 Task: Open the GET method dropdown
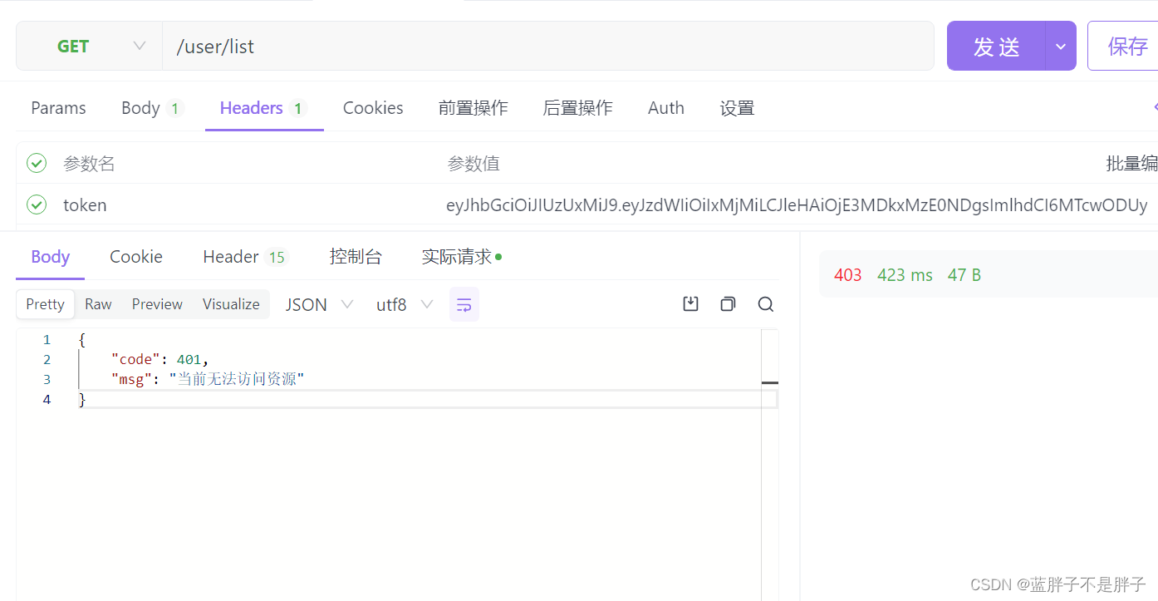click(89, 46)
